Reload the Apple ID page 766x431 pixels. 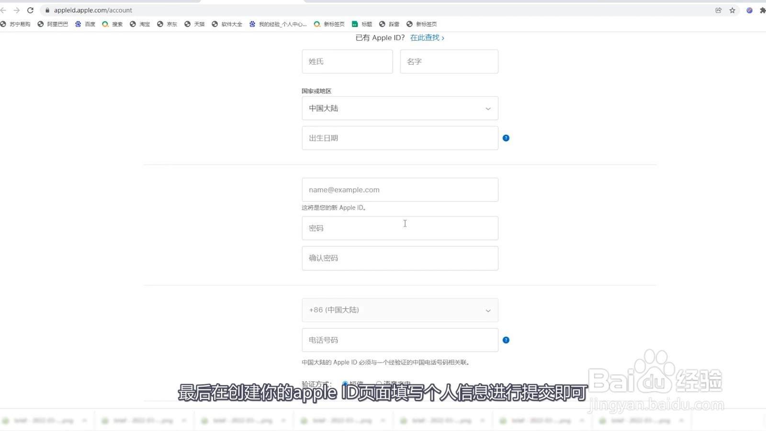pyautogui.click(x=30, y=10)
